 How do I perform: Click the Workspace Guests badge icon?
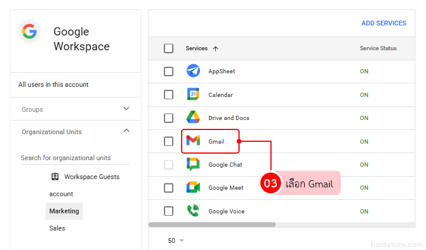point(55,177)
